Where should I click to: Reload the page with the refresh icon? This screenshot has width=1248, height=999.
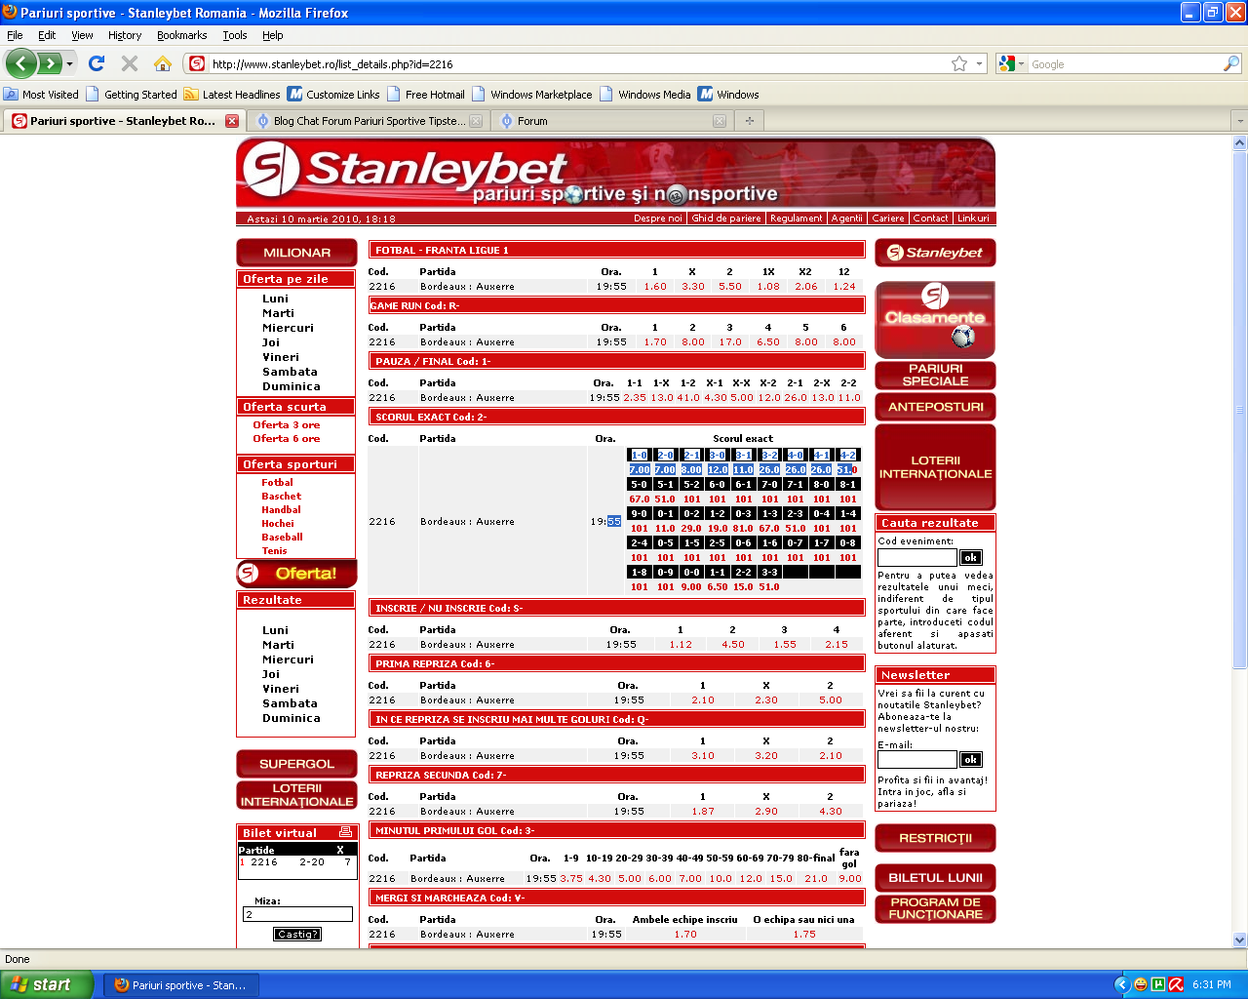[x=96, y=63]
